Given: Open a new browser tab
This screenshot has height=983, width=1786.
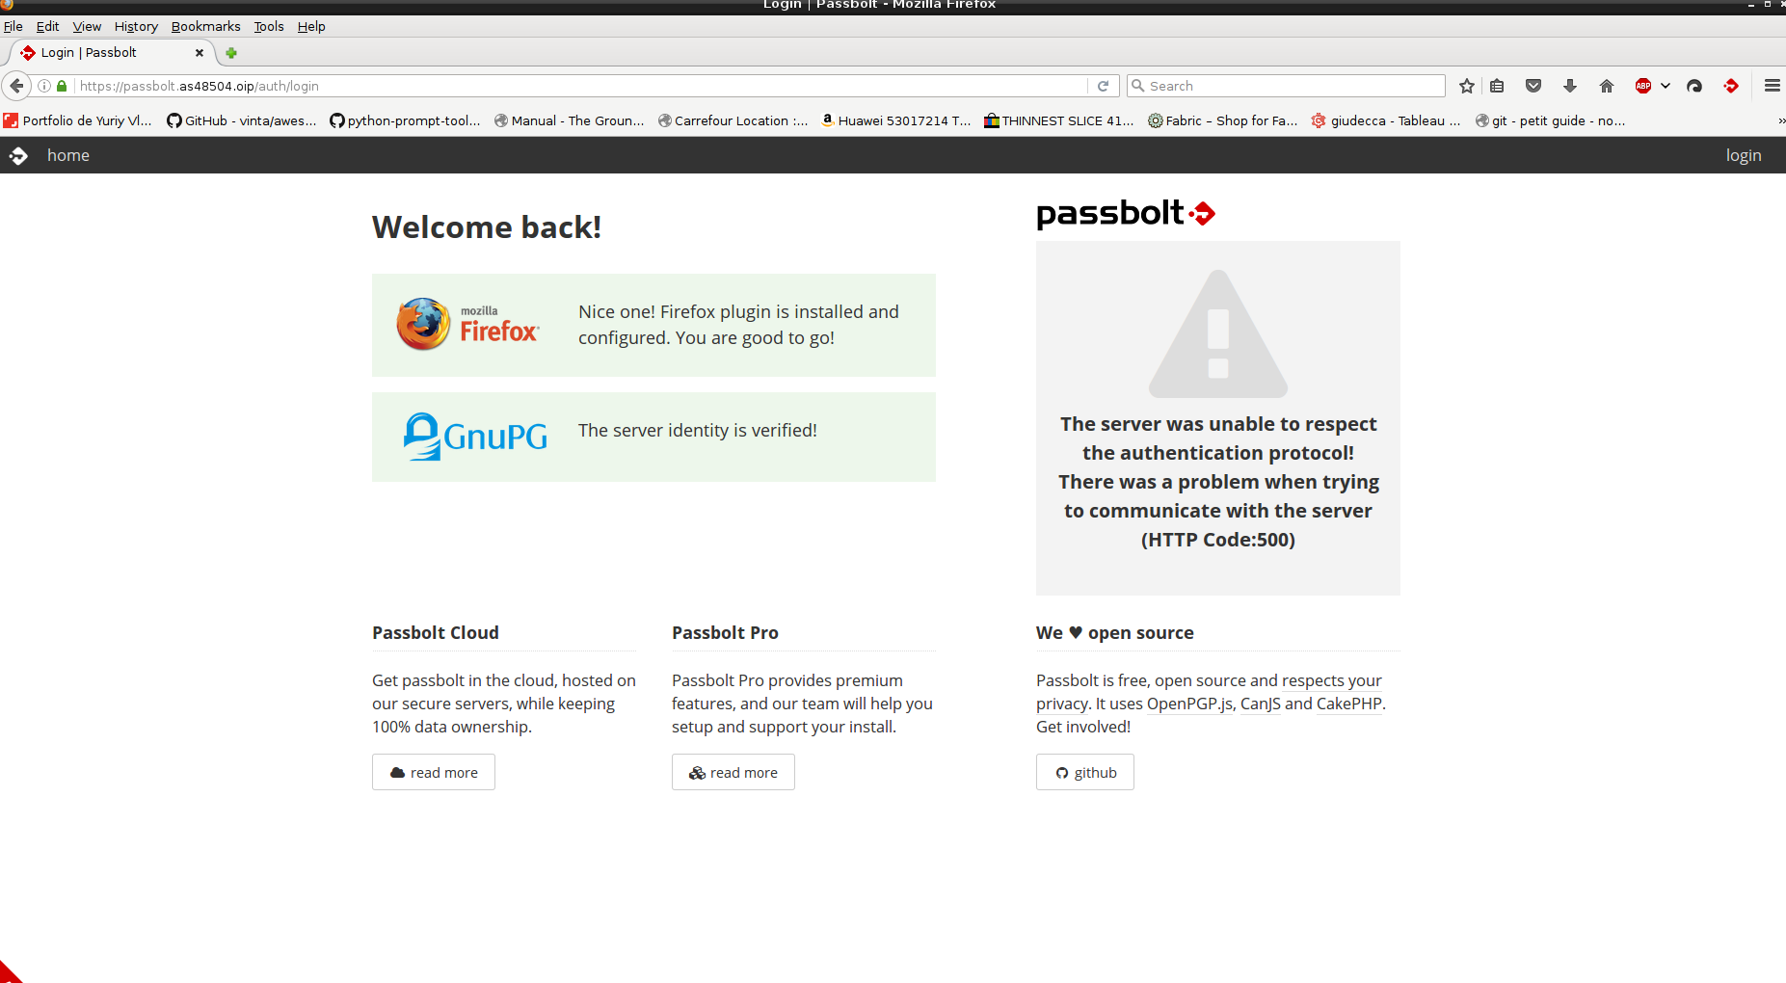Looking at the screenshot, I should coord(229,52).
